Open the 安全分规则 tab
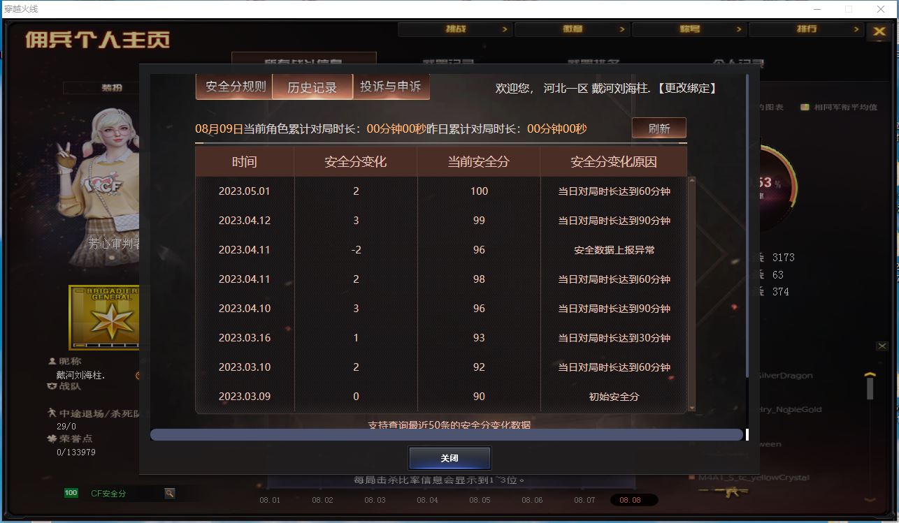This screenshot has height=523, width=899. (235, 87)
